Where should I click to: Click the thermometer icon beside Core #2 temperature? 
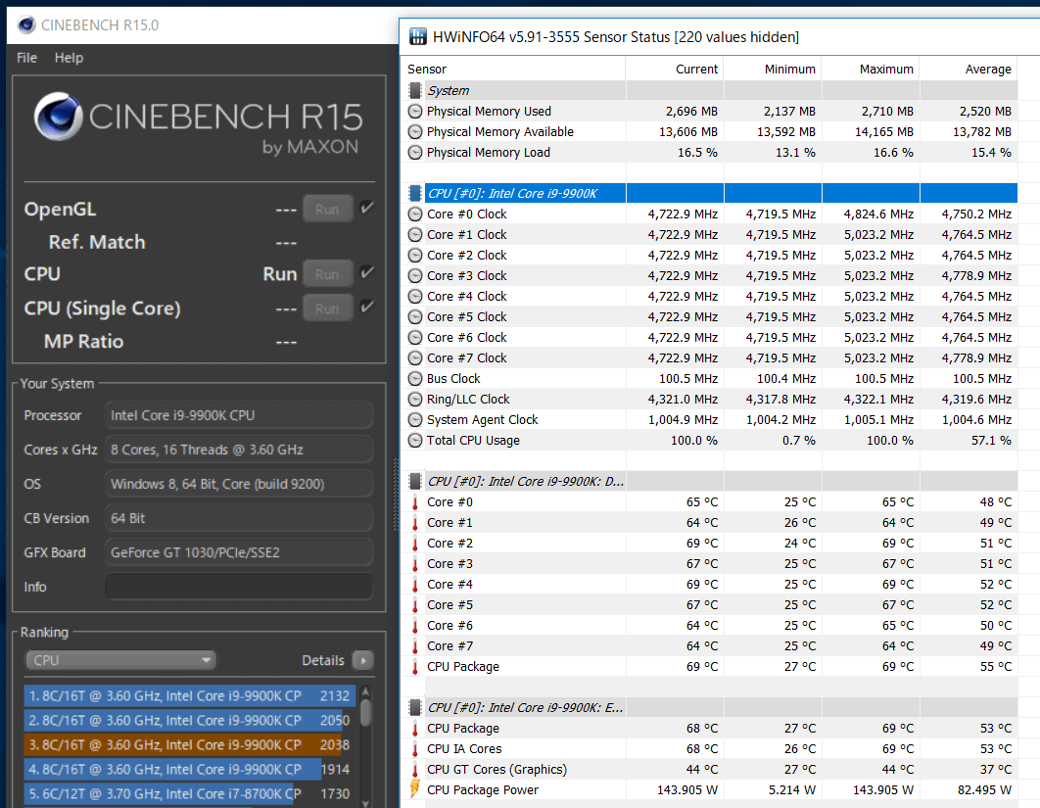415,544
